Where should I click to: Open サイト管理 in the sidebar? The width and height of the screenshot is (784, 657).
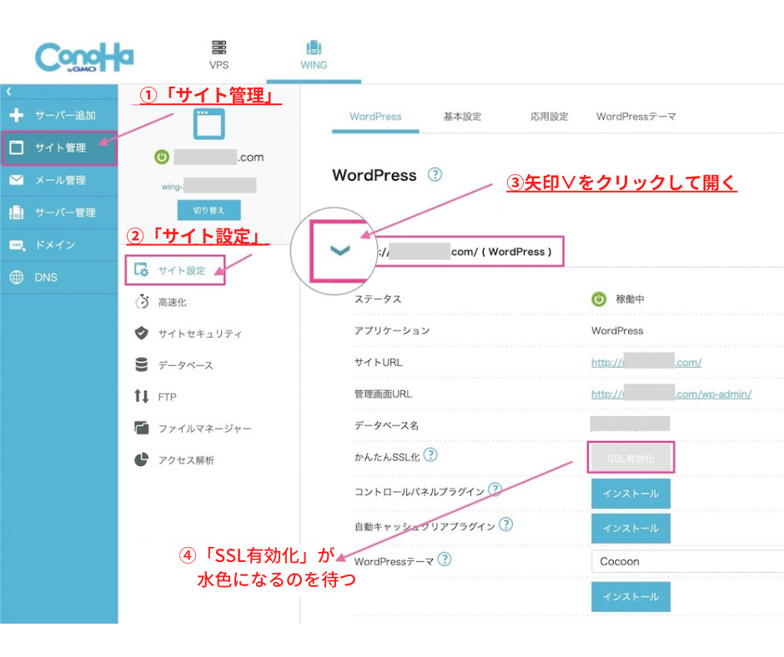pos(59,148)
